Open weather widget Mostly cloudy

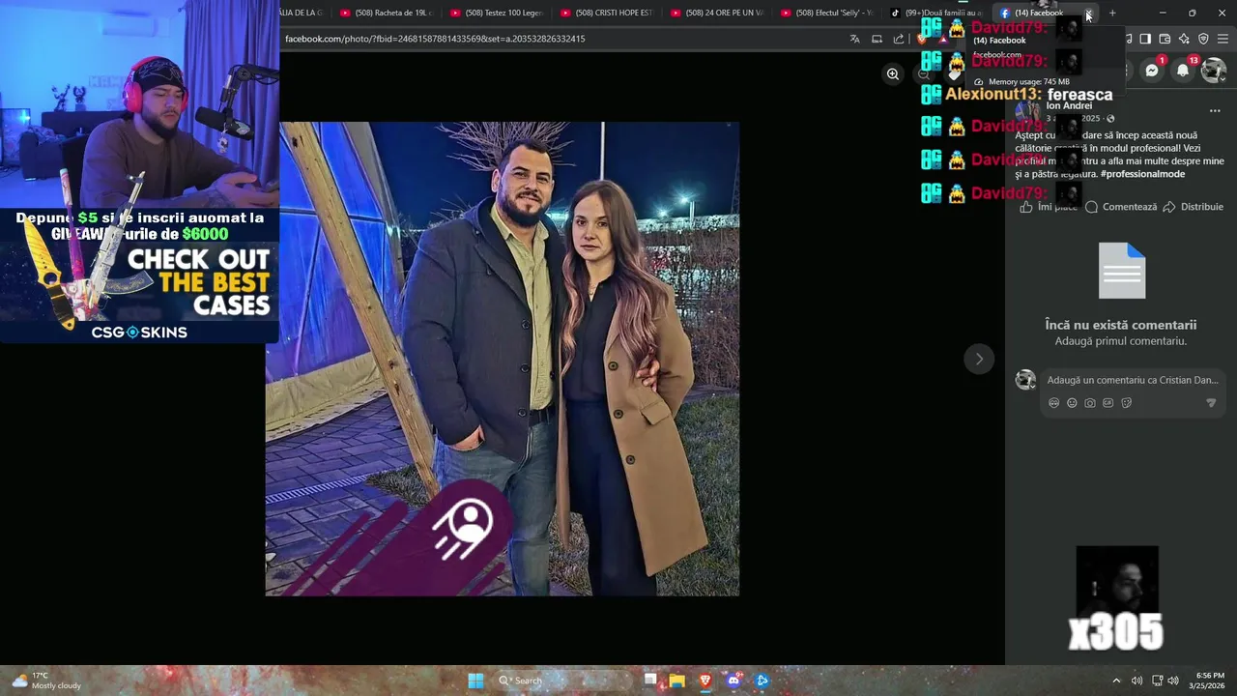click(x=46, y=681)
